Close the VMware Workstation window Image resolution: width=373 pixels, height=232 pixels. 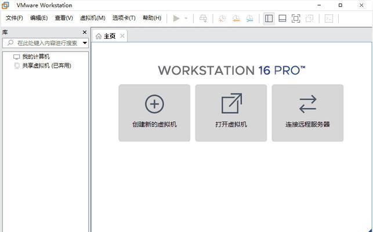[x=361, y=5]
